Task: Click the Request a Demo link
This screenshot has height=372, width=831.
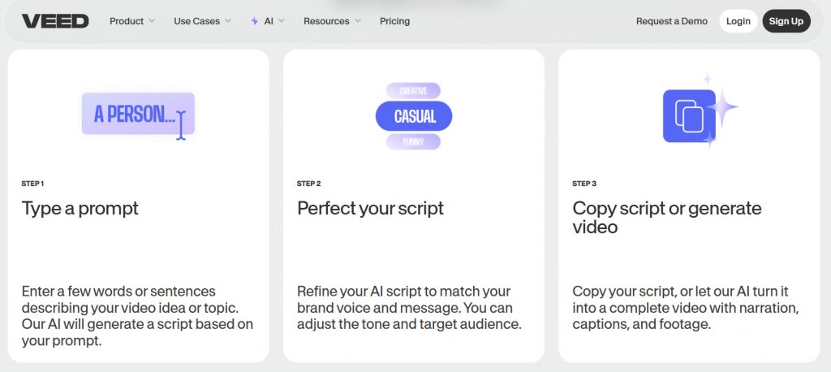Action: coord(671,21)
